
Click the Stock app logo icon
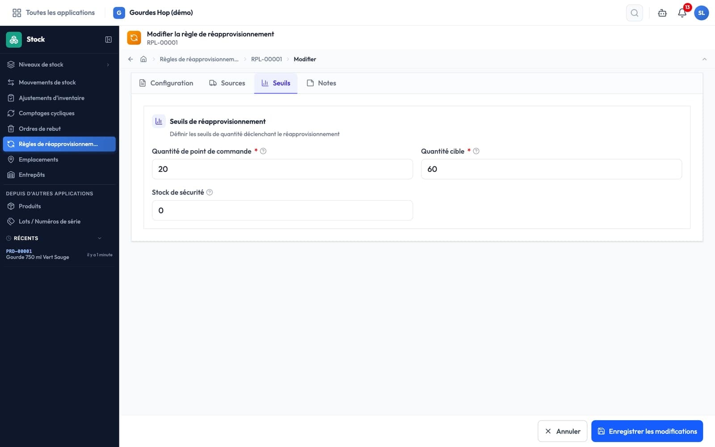pyautogui.click(x=14, y=39)
